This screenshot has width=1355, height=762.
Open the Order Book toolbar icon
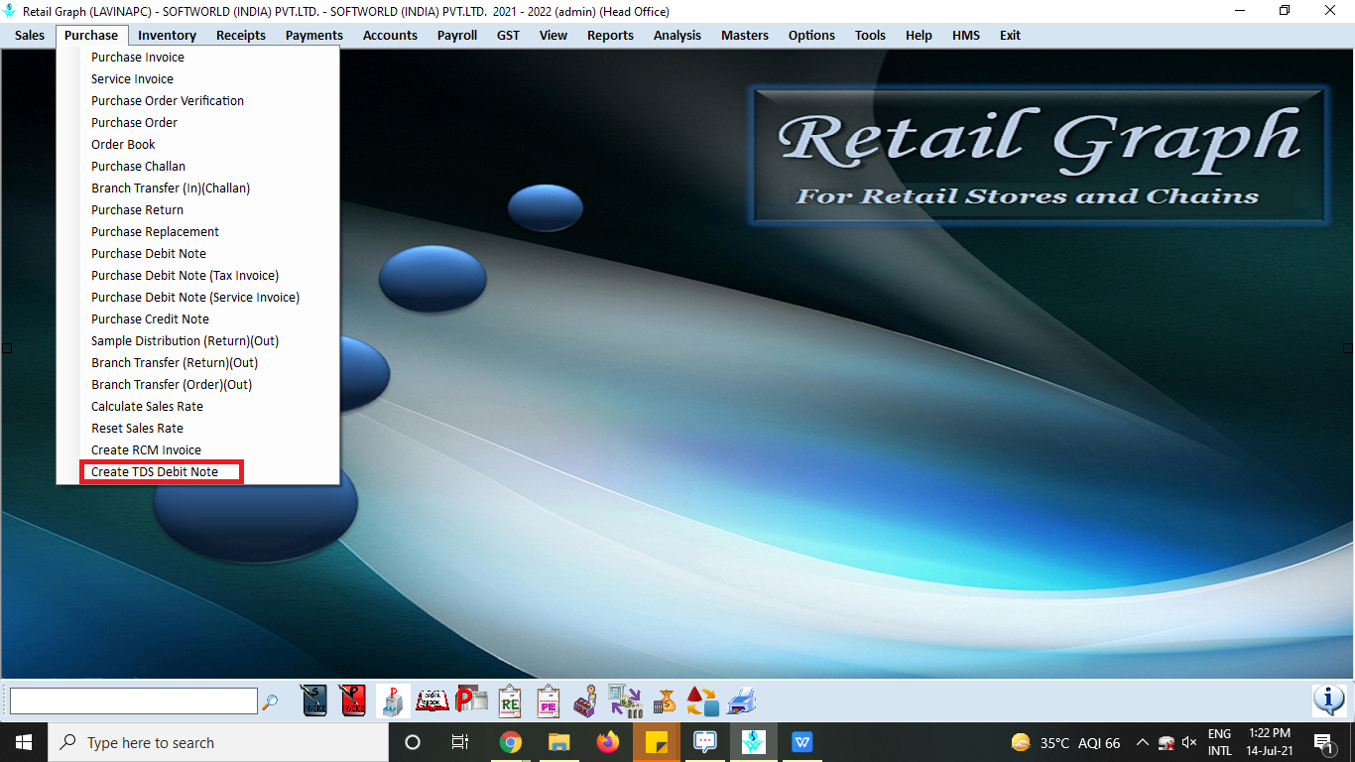click(432, 700)
